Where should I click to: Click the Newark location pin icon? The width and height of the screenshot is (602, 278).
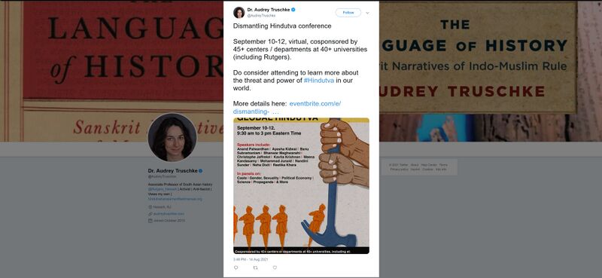pyautogui.click(x=150, y=207)
